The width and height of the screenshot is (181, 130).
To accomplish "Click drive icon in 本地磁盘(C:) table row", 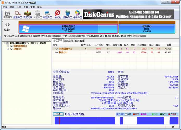I will click(x=56, y=49).
